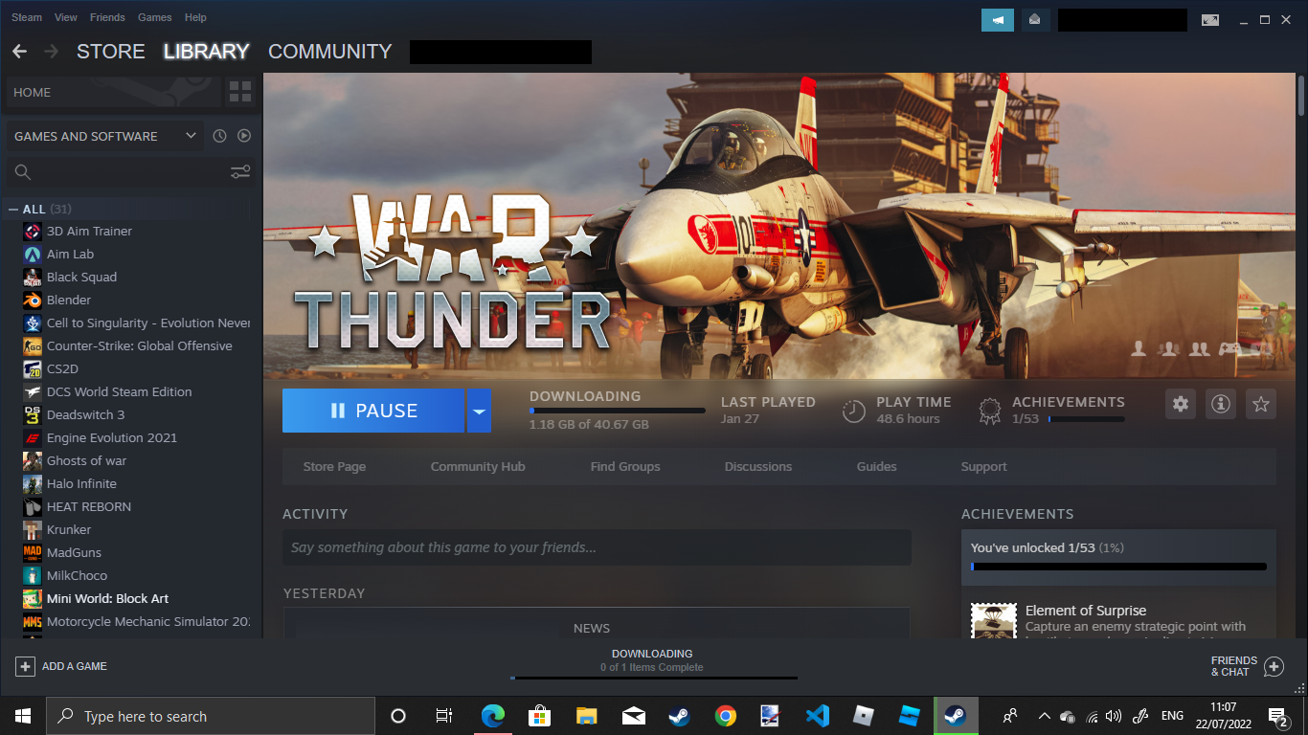Sort library by recent activity clock icon
Viewport: 1308px width, 735px height.
219,136
